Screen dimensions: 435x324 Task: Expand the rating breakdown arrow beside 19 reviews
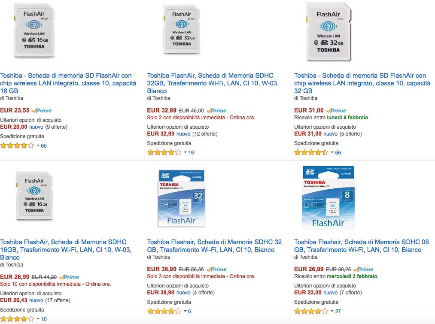(x=185, y=153)
